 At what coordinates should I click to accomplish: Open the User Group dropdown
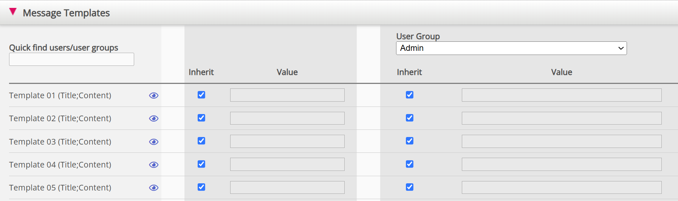tap(511, 48)
